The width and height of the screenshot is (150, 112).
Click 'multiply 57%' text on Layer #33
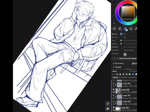tap(127, 104)
